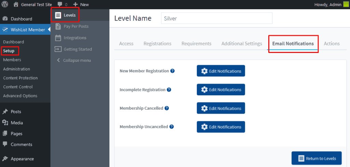Click the Media icon in sidebar
The width and height of the screenshot is (350, 167).
[5, 123]
